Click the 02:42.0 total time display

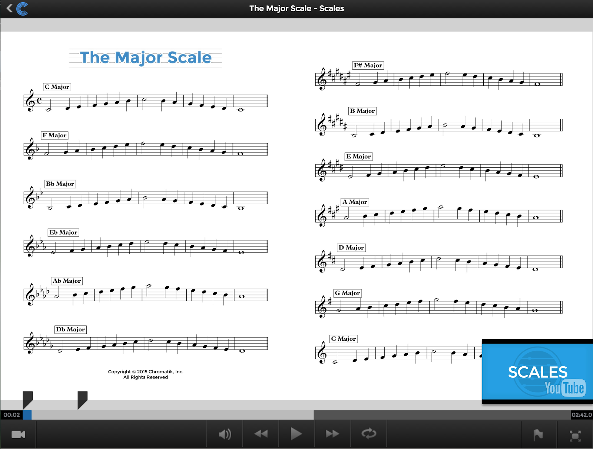click(582, 415)
